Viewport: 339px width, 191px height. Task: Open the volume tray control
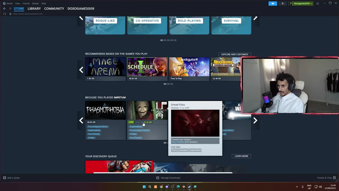pos(320,187)
